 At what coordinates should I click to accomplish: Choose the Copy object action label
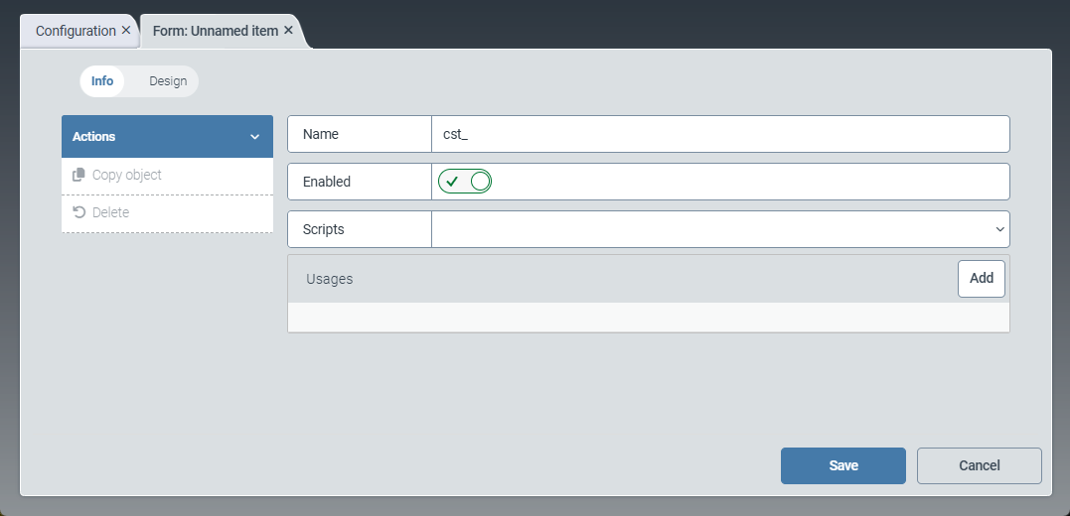pyautogui.click(x=127, y=175)
